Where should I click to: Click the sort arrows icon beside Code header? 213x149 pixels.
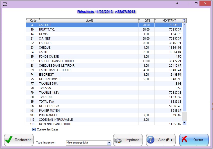[27, 20]
